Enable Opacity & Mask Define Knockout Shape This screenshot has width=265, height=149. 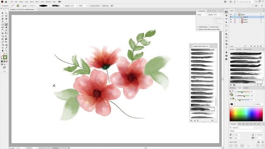(198, 29)
